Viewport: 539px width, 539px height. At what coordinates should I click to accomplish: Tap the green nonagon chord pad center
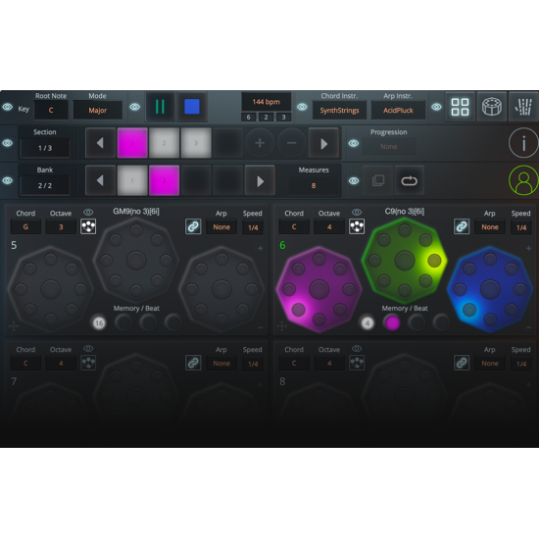(405, 261)
